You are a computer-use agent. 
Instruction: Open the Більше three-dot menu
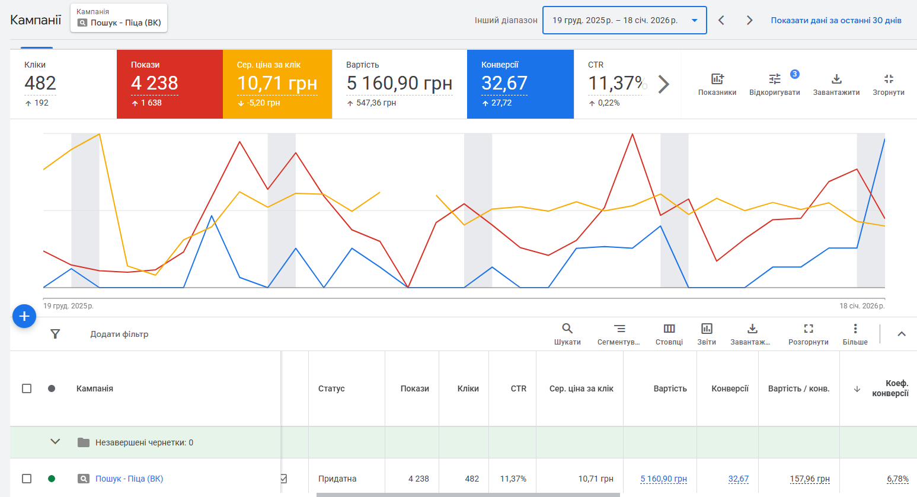(x=855, y=334)
